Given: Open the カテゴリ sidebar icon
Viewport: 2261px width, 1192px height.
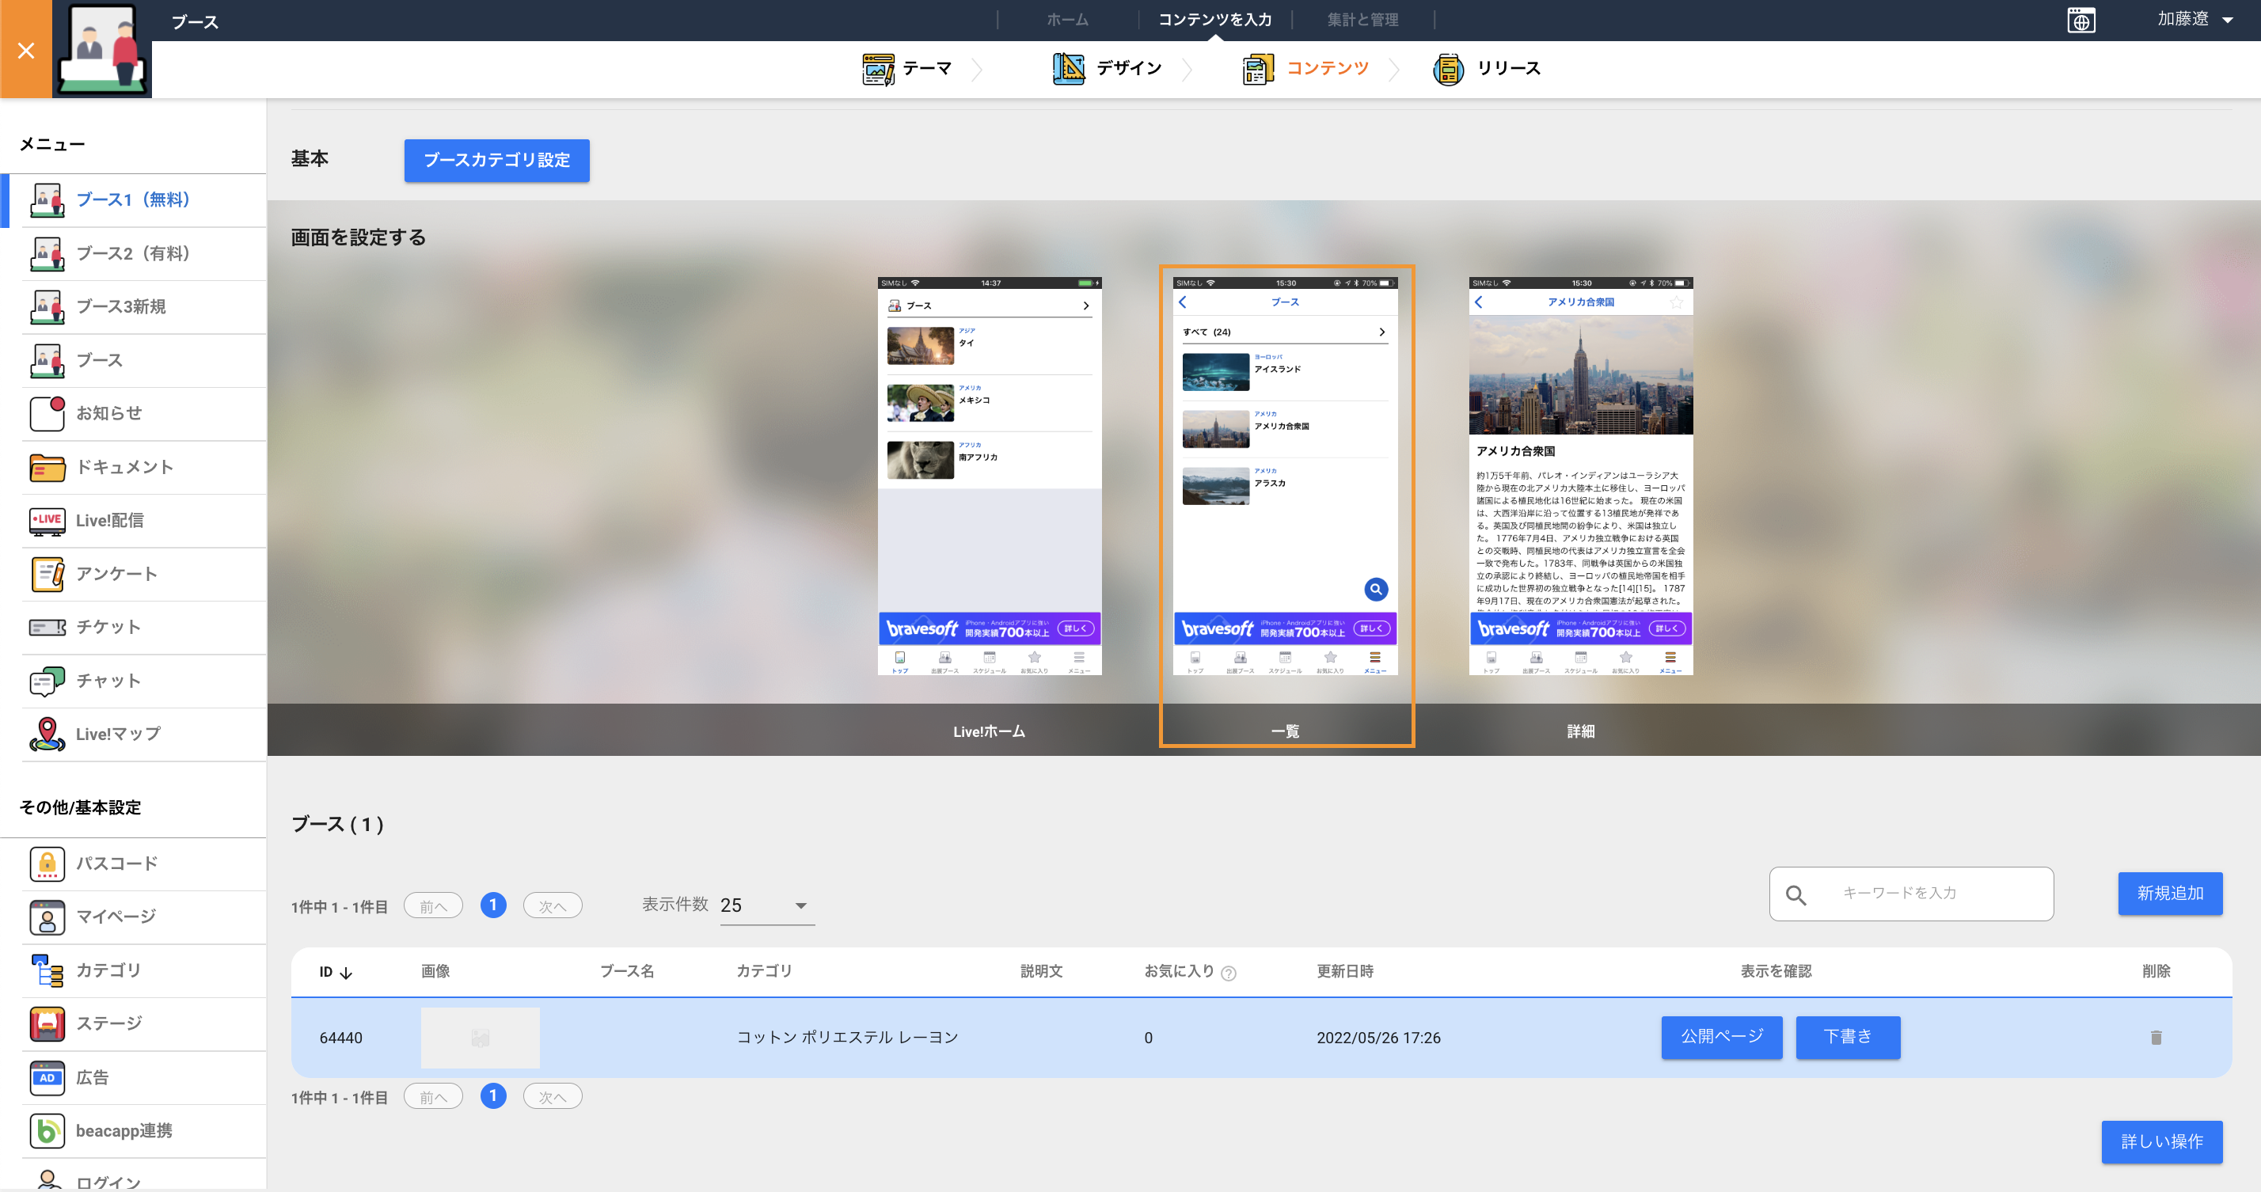Looking at the screenshot, I should 47,971.
